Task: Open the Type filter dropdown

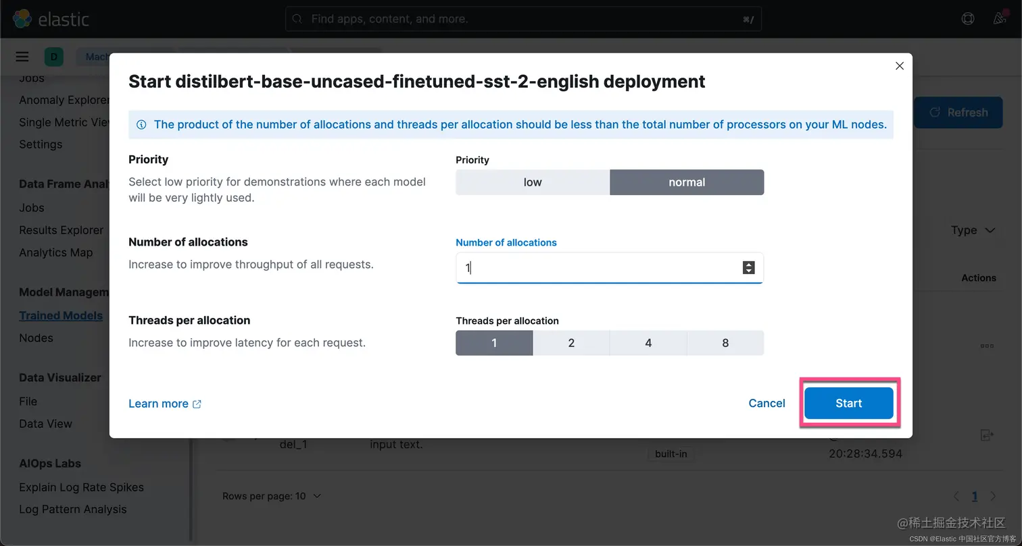Action: point(973,230)
